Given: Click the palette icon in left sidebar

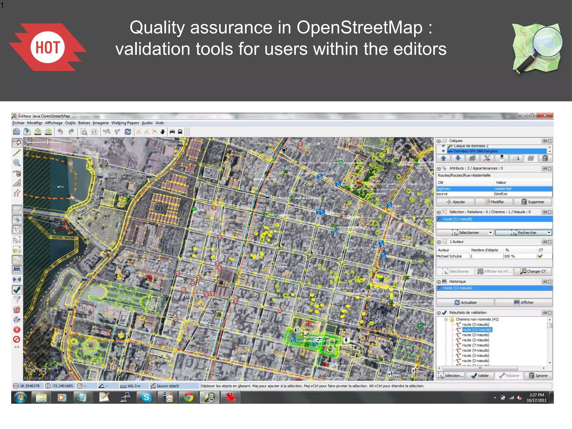Looking at the screenshot, I should coord(17,320).
